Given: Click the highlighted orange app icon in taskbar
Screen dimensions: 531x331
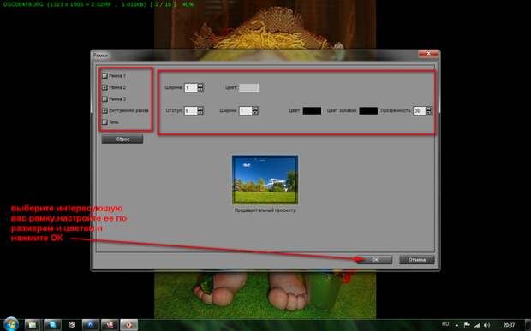Looking at the screenshot, I should click(x=129, y=325).
